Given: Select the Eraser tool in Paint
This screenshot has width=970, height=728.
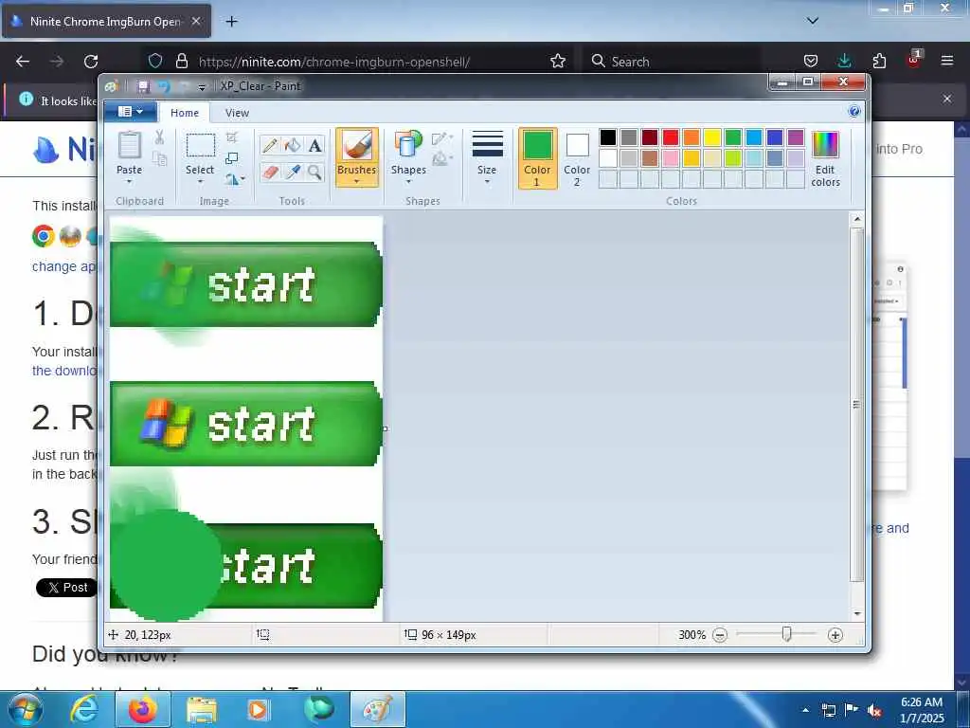Looking at the screenshot, I should pos(270,172).
